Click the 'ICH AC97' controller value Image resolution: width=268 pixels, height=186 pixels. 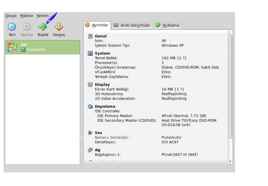click(170, 142)
